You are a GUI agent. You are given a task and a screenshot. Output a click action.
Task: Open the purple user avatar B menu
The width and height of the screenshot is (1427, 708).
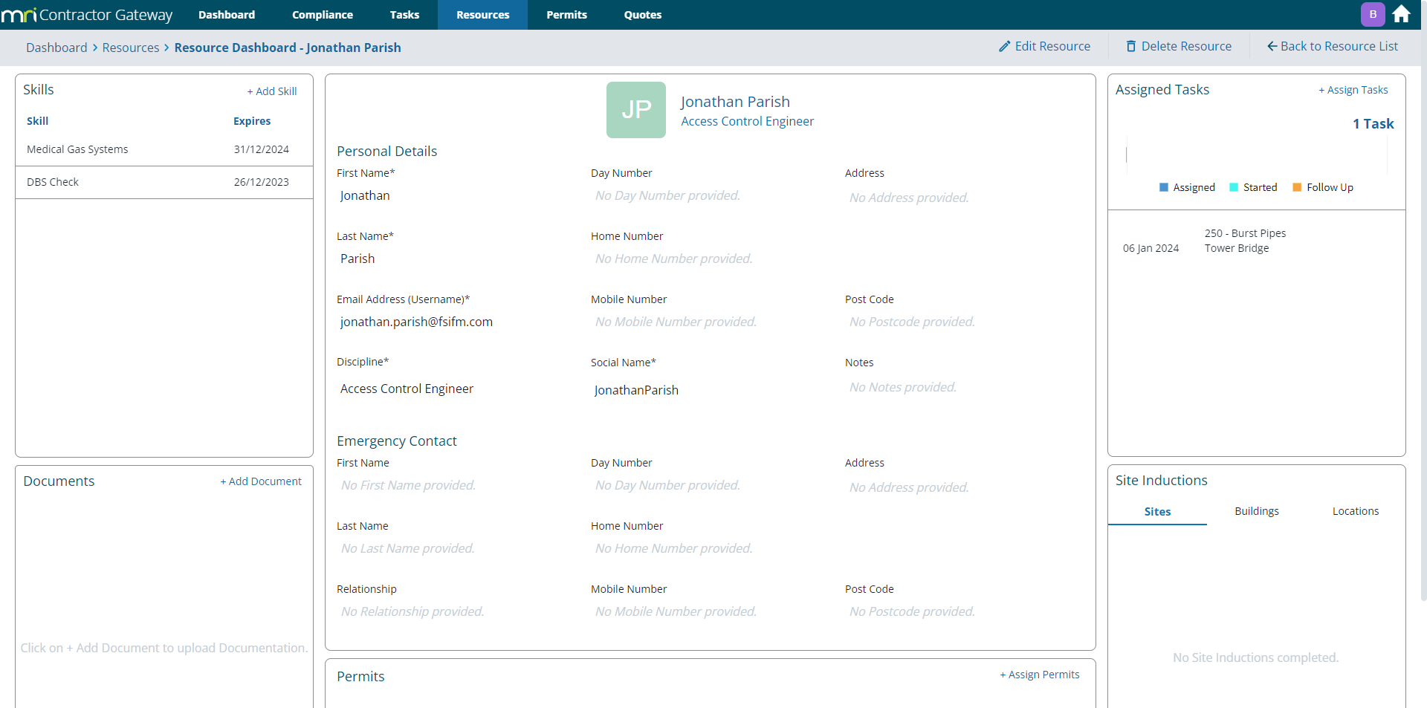click(x=1373, y=15)
